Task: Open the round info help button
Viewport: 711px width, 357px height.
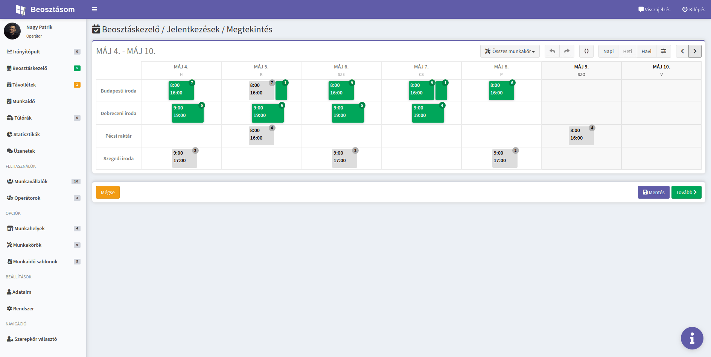Action: click(692, 338)
